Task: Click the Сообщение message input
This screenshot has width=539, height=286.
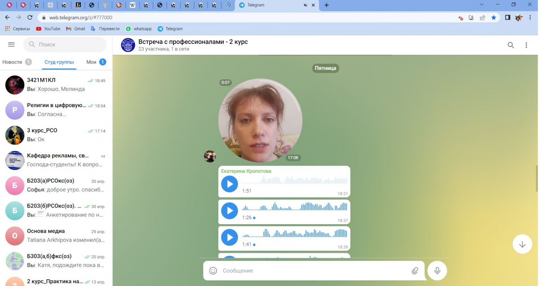Action: pyautogui.click(x=314, y=271)
